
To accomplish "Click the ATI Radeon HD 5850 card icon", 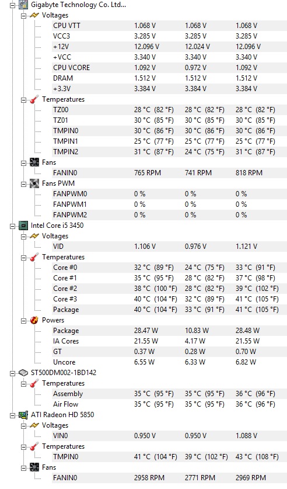I will click(23, 415).
